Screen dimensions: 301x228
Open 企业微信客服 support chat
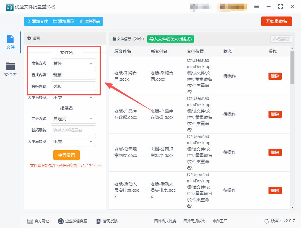[x=72, y=221]
